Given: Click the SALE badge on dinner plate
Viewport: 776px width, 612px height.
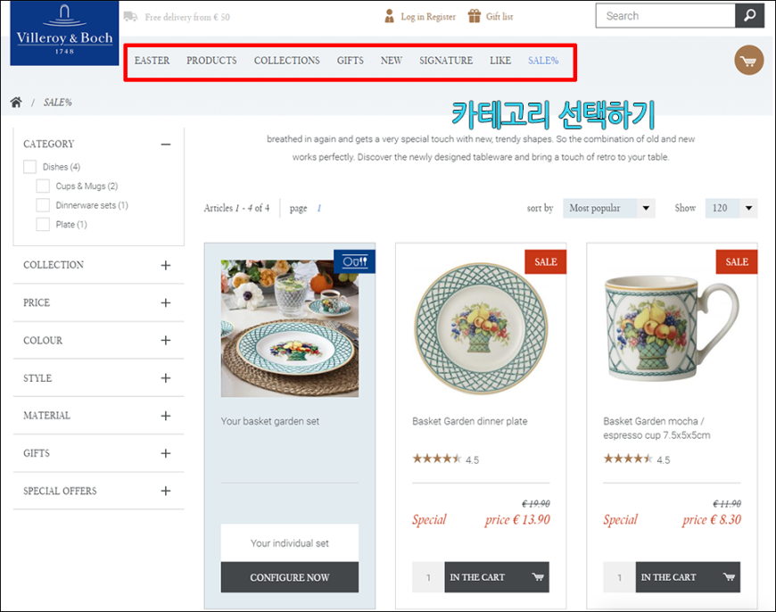Looking at the screenshot, I should (x=545, y=262).
